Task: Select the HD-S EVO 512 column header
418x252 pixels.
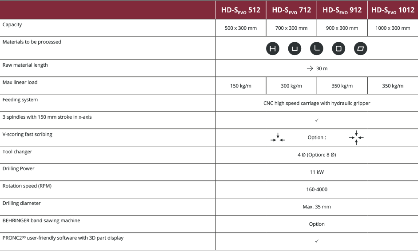Action: coord(241,10)
